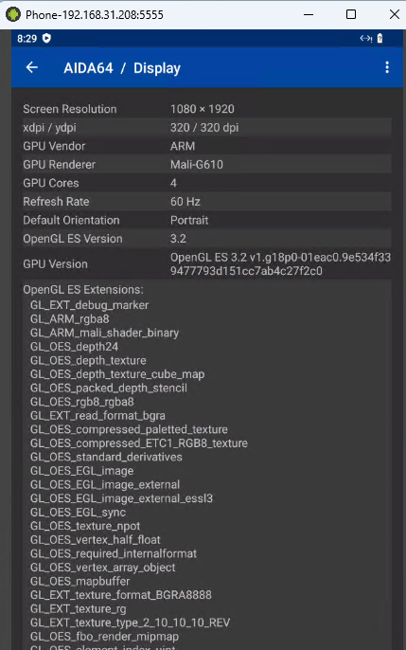Select the GPU Version string value

pyautogui.click(x=280, y=264)
